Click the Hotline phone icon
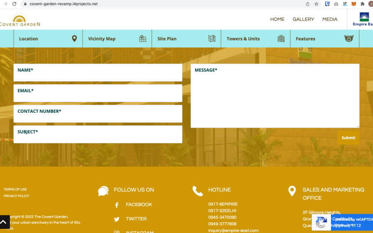This screenshot has width=373, height=233. click(x=198, y=191)
